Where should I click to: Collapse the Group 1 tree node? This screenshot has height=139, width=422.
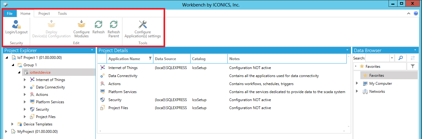click(x=12, y=65)
